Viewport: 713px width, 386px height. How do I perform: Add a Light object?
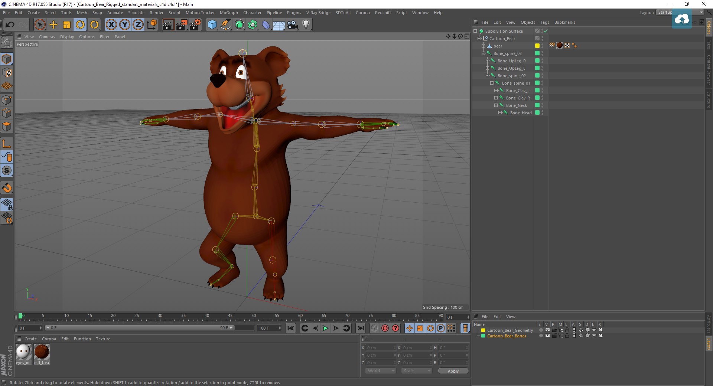(306, 25)
